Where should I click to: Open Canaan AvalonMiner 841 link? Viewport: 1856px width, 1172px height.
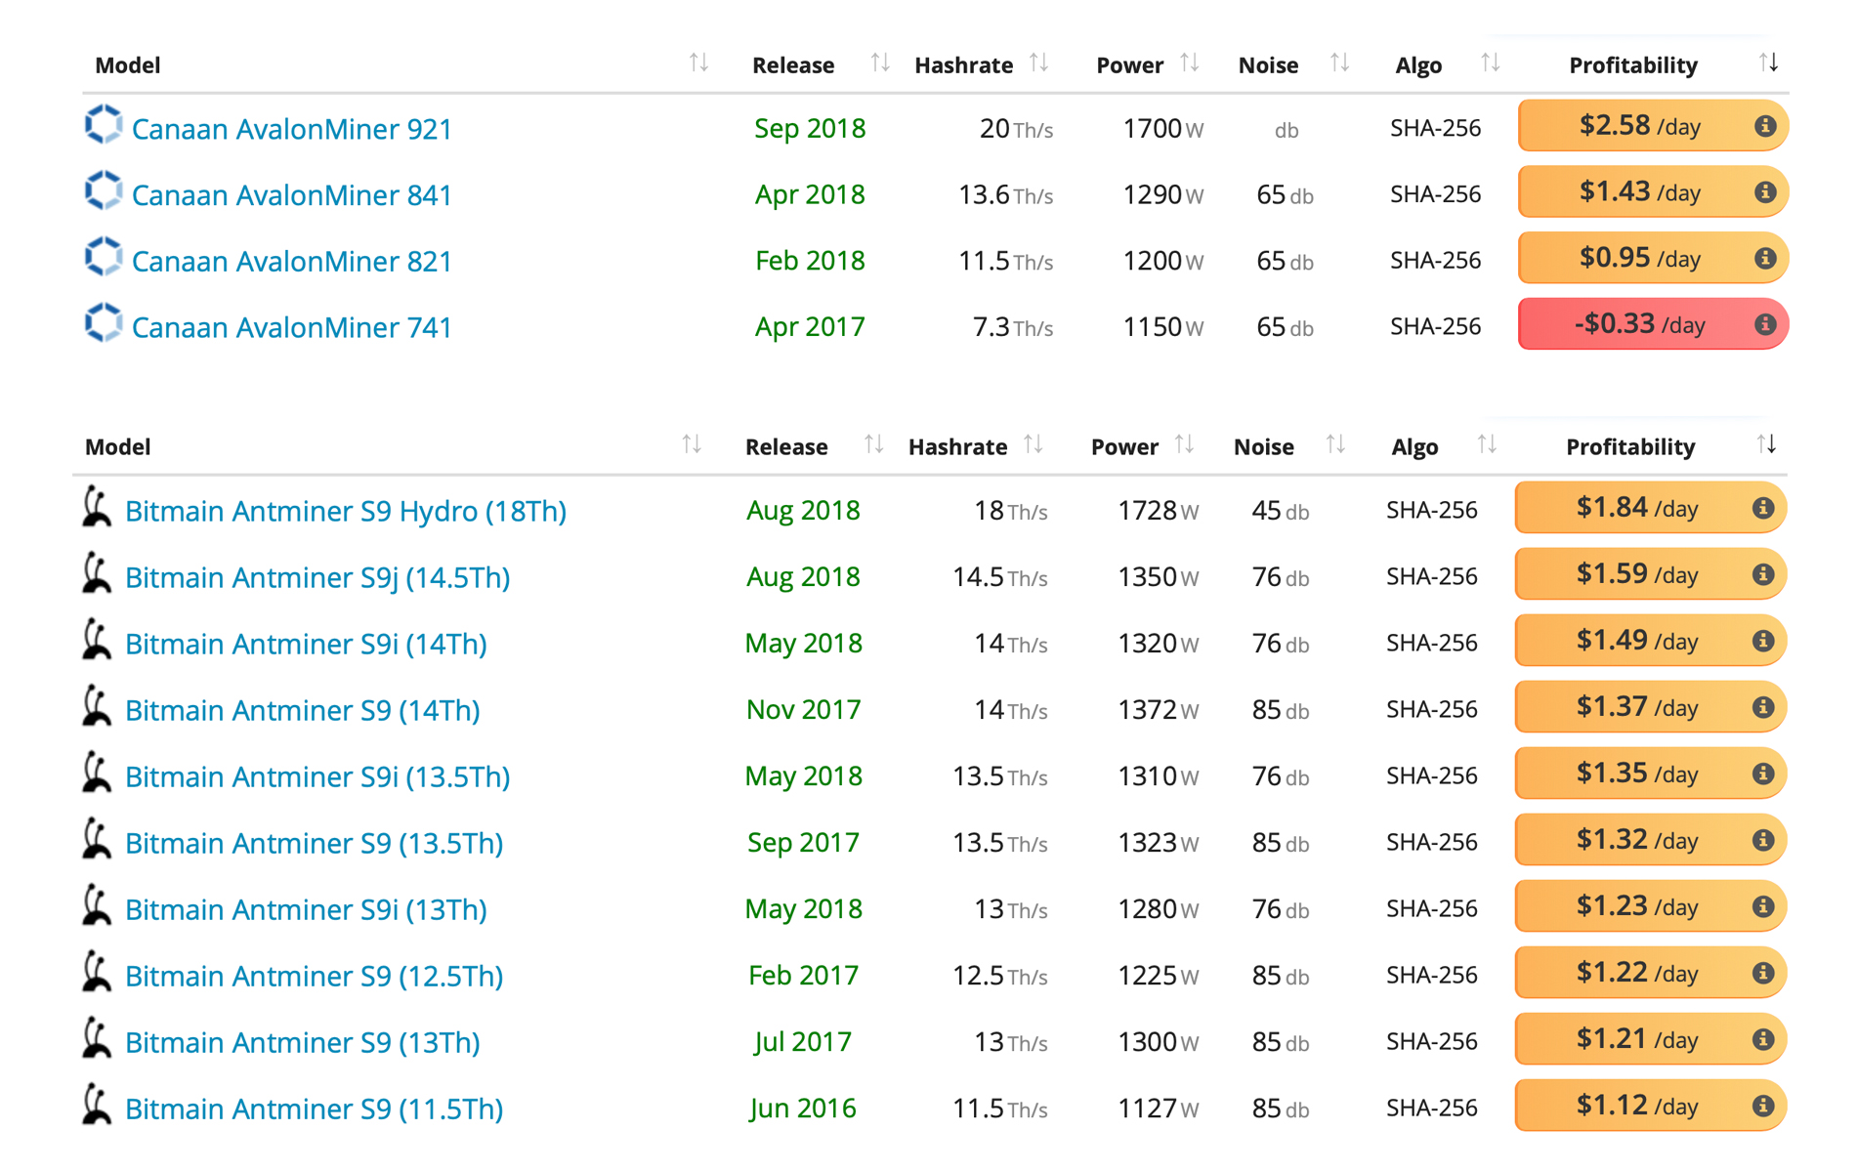click(x=292, y=195)
